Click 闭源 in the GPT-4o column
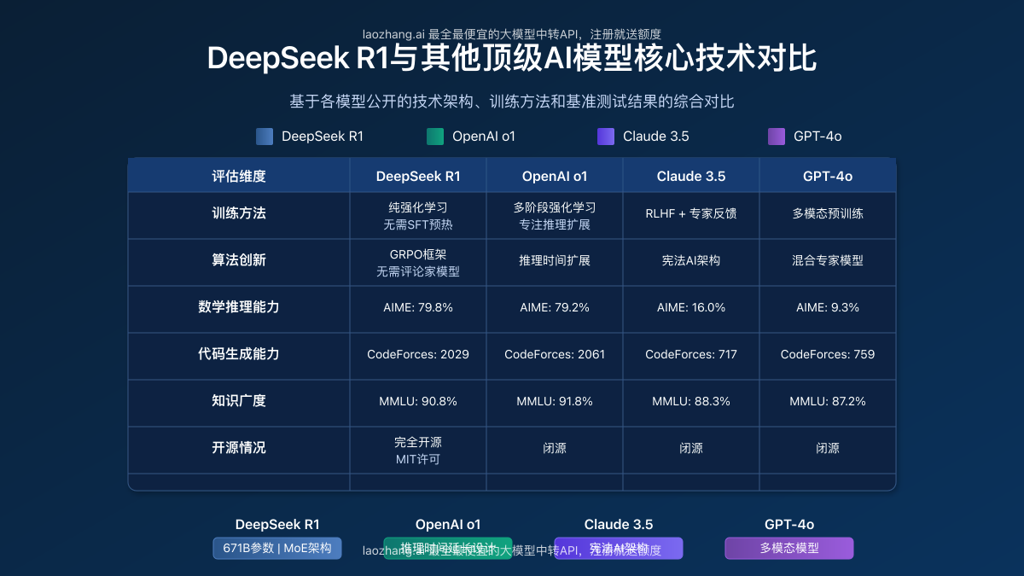 828,448
